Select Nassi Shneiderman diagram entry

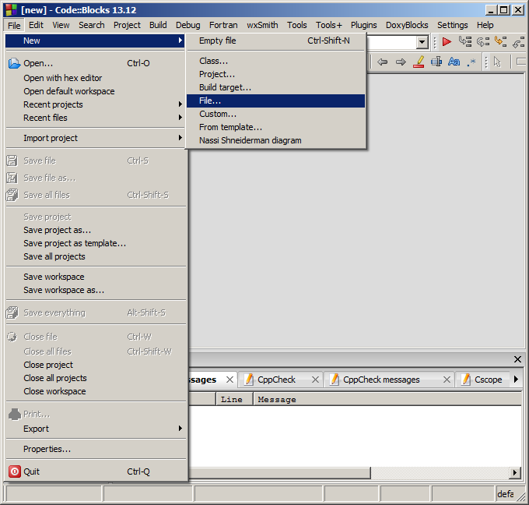250,140
